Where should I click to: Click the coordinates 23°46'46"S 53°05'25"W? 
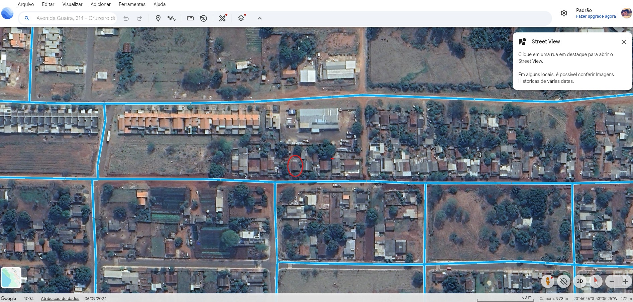click(x=596, y=299)
